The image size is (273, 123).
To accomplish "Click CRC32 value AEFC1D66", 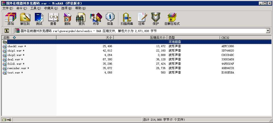I will click(x=228, y=46).
